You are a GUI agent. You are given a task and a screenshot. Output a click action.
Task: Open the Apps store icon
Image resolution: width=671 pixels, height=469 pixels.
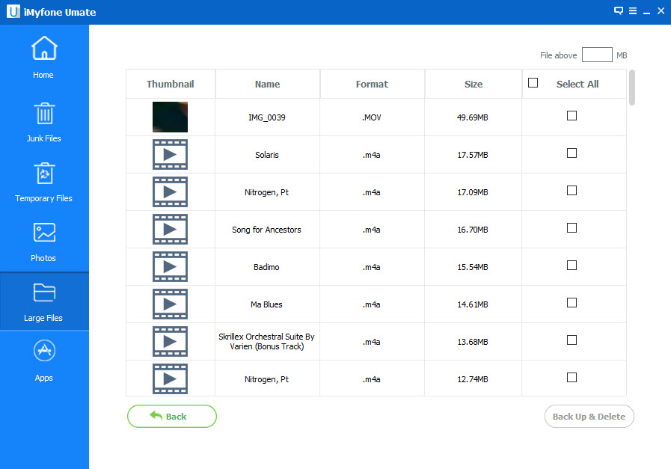coord(44,352)
